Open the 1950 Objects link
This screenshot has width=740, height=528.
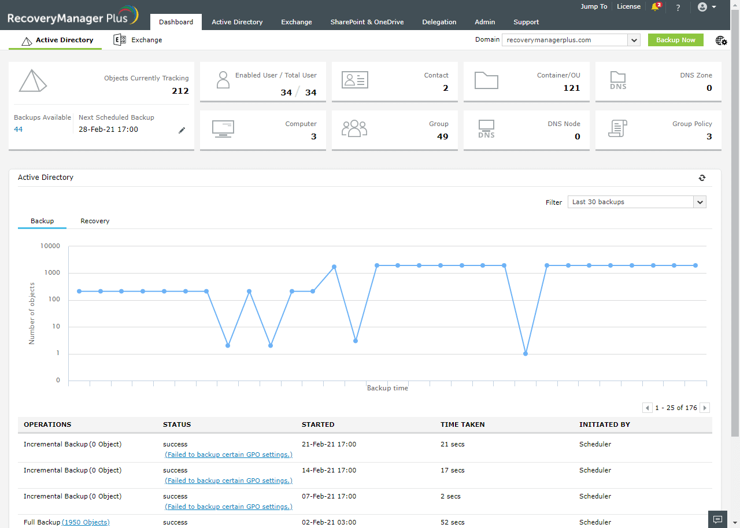click(86, 522)
